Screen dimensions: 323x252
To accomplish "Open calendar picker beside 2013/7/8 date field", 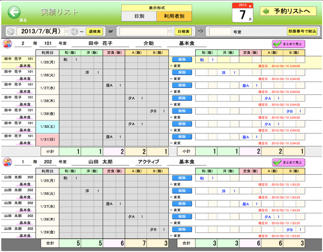I will (66, 32).
